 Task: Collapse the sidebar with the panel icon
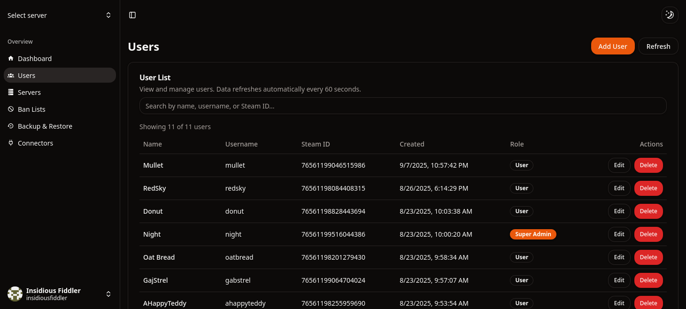(132, 15)
